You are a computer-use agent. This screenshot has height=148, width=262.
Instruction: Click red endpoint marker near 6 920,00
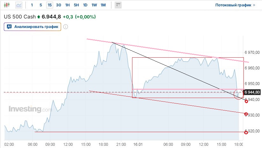coord(246,132)
